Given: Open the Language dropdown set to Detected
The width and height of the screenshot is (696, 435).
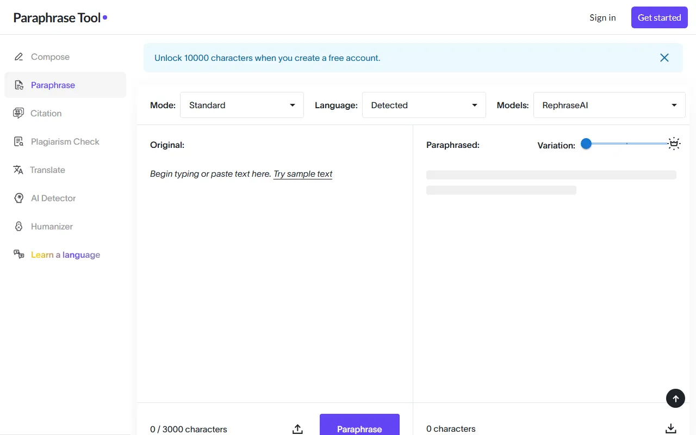Looking at the screenshot, I should coord(424,105).
